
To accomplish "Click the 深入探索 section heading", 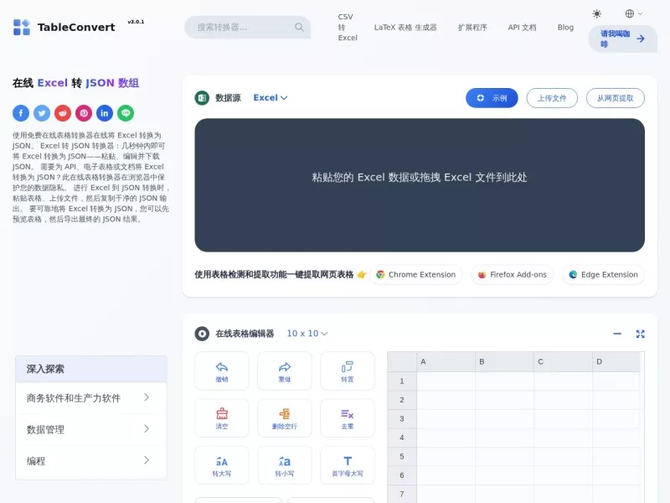I will click(x=45, y=369).
